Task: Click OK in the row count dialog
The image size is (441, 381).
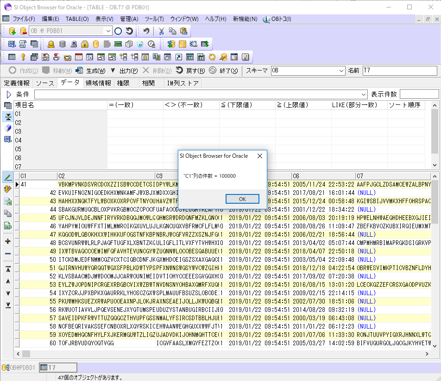Action: pos(242,199)
